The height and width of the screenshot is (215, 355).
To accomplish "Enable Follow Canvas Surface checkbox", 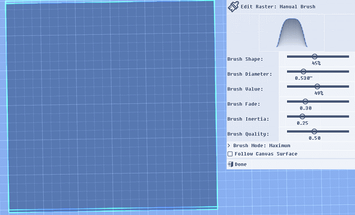I will point(230,154).
